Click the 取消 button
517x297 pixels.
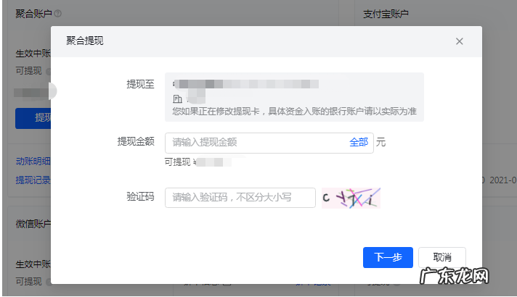(x=441, y=257)
